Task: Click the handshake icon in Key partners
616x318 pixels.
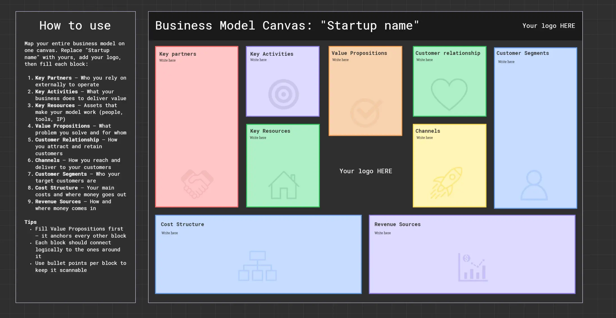Action: (x=197, y=184)
